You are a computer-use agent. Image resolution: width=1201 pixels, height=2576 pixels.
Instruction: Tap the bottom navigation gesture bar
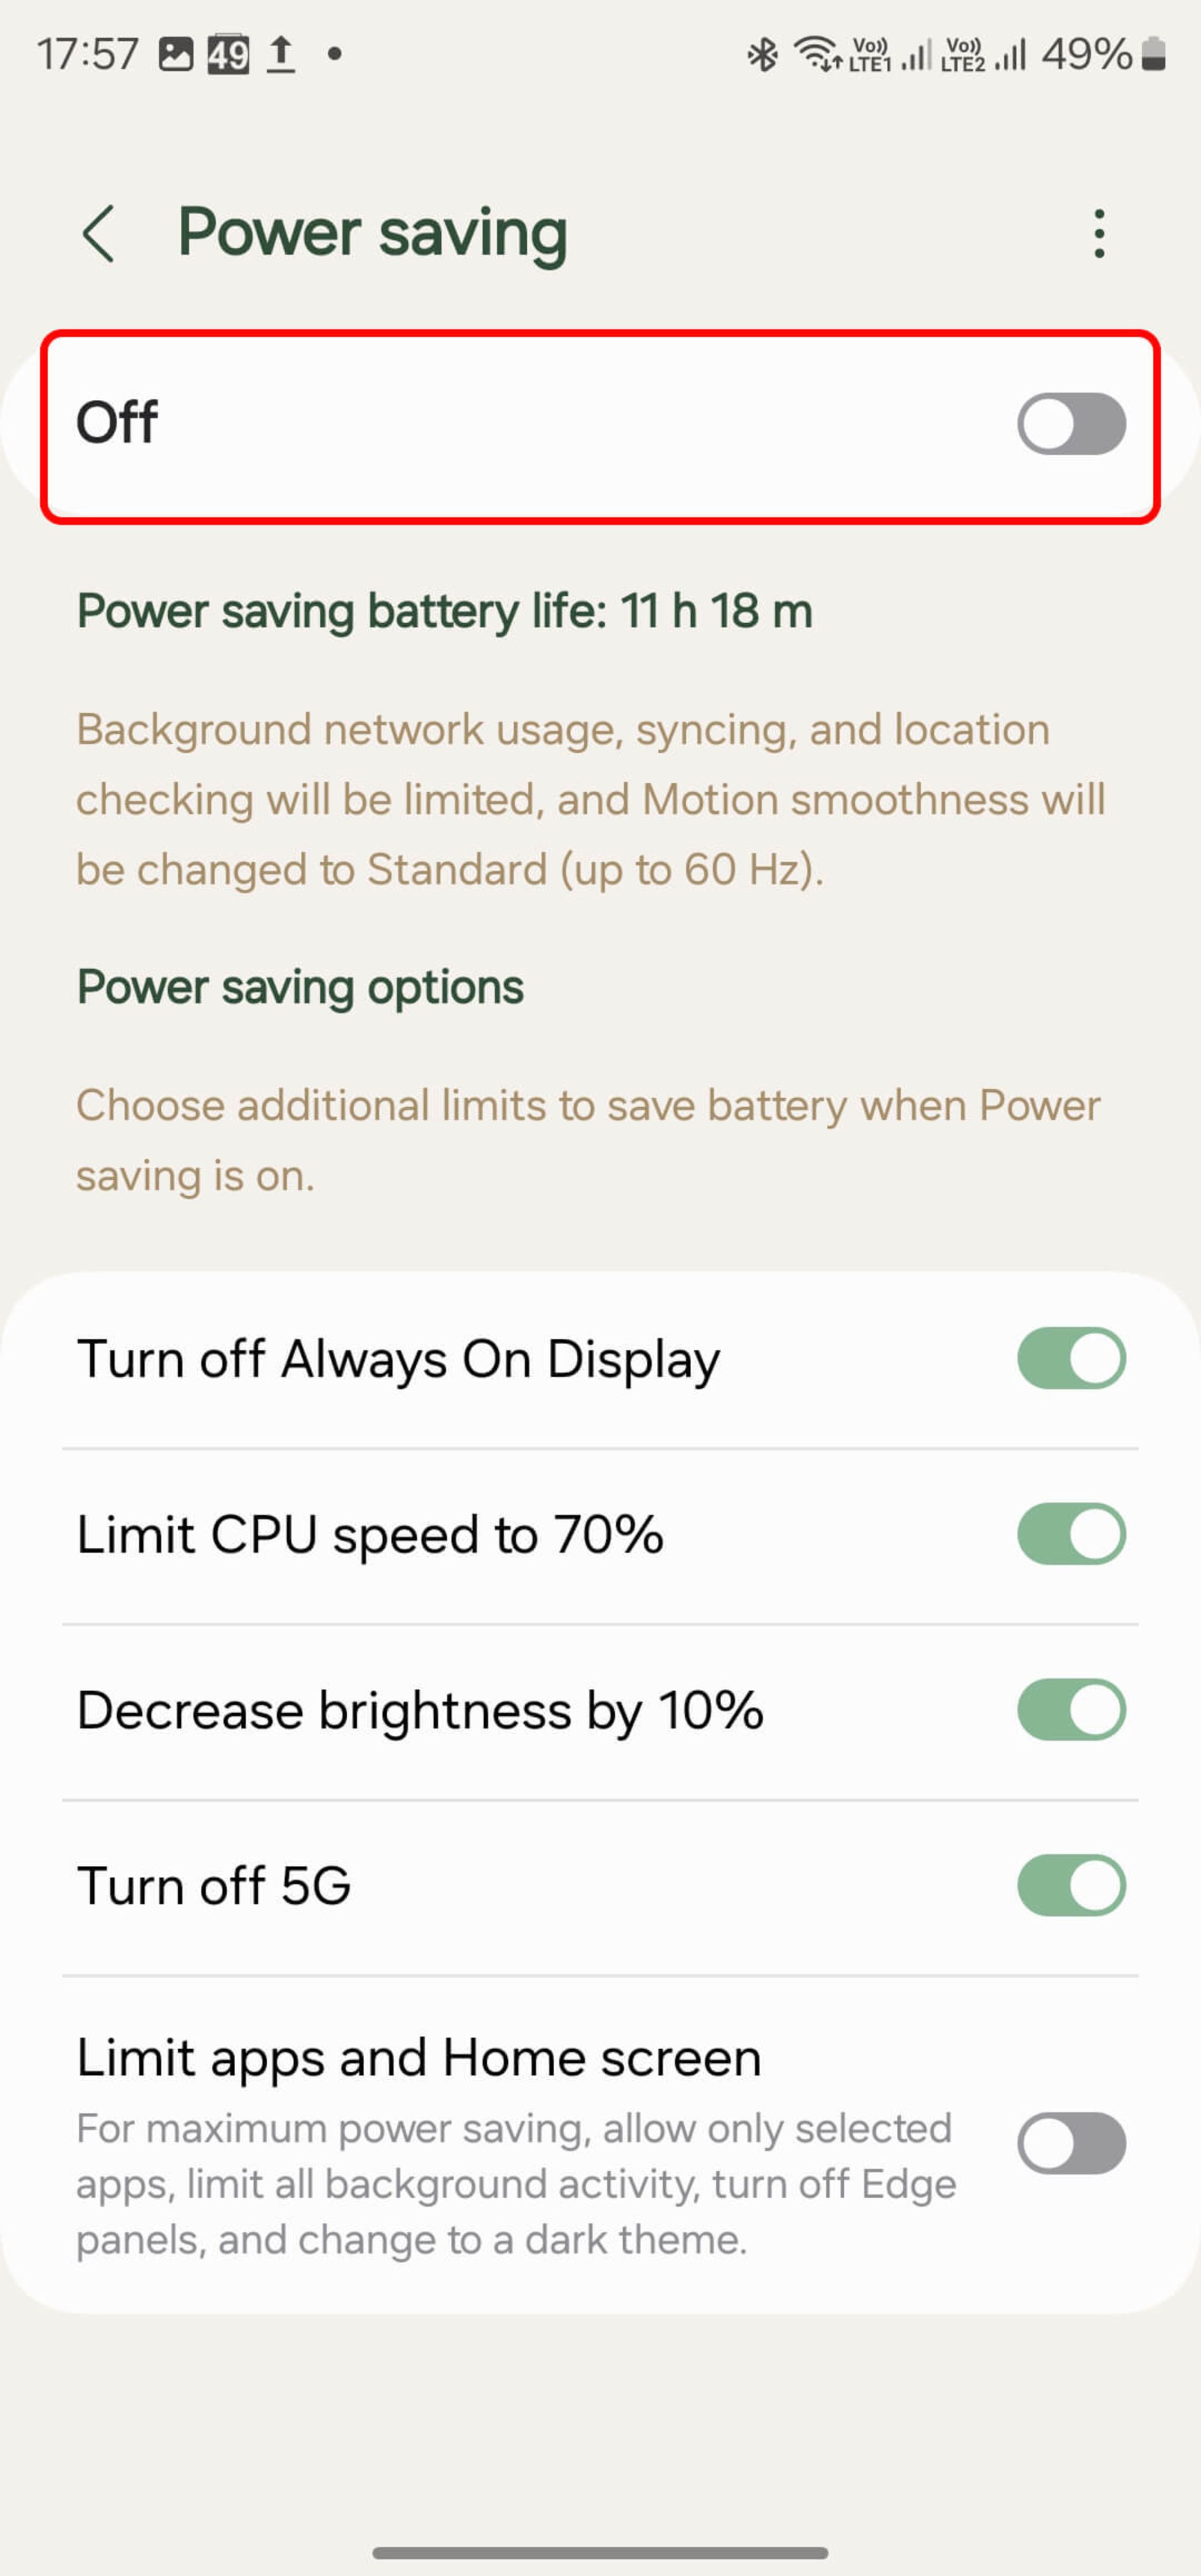point(600,2552)
